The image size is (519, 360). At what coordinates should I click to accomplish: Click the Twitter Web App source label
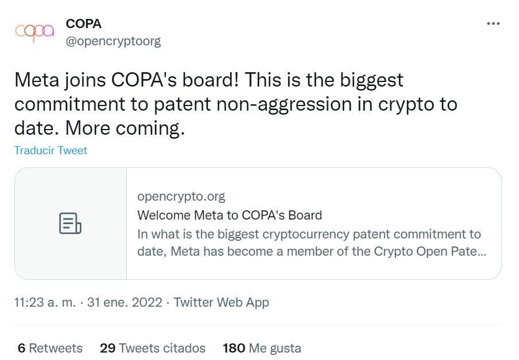pyautogui.click(x=221, y=302)
